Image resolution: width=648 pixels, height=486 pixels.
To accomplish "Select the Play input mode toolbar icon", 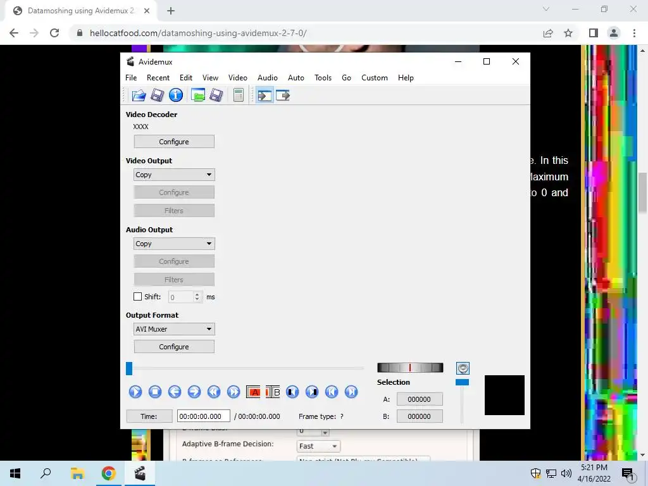I will (x=265, y=96).
